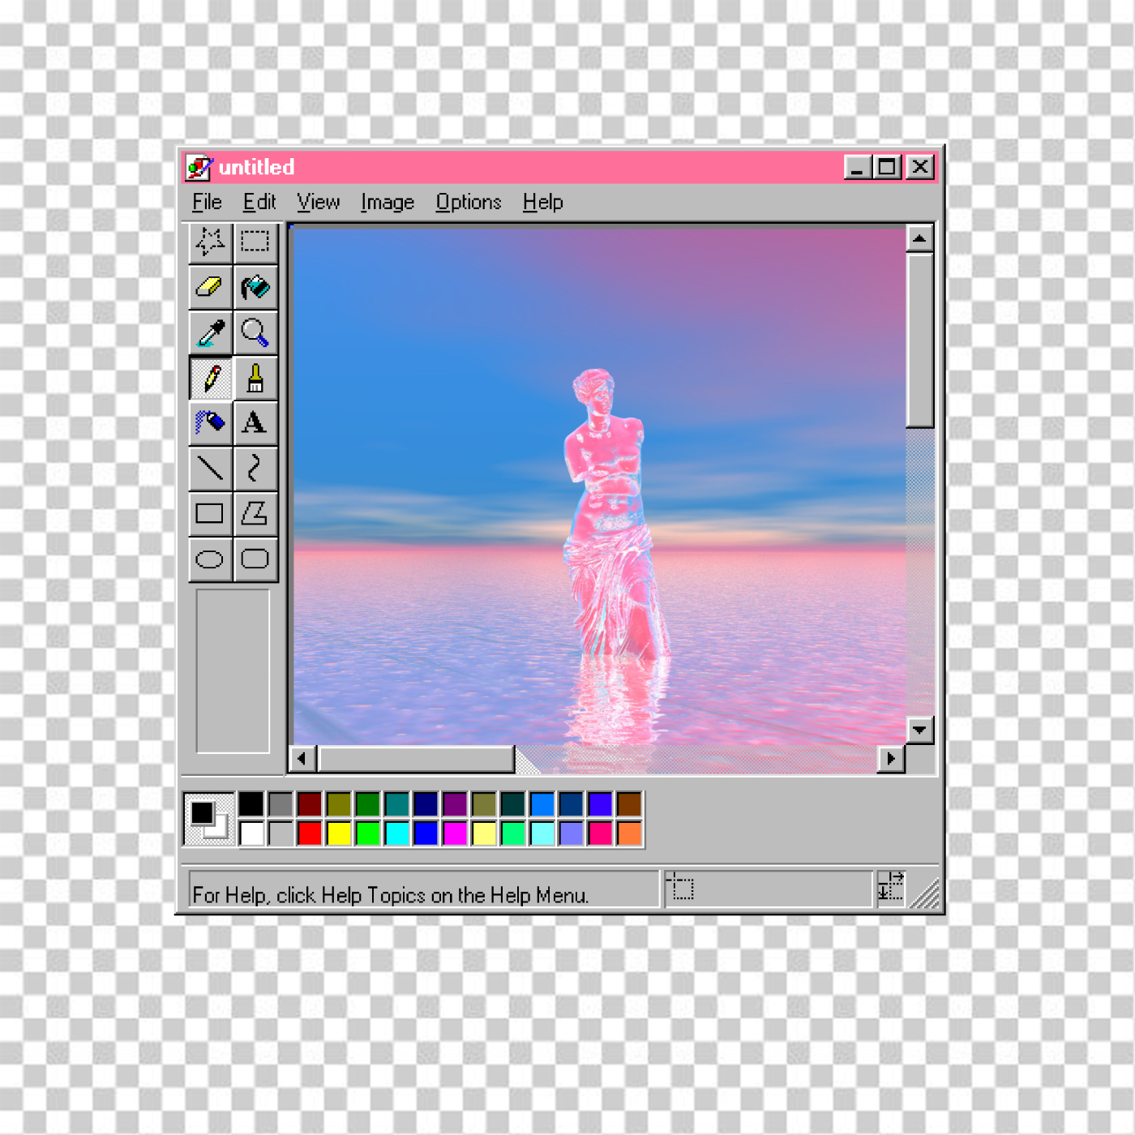The image size is (1135, 1135).
Task: Select the Airbrush spray can tool
Action: click(211, 422)
